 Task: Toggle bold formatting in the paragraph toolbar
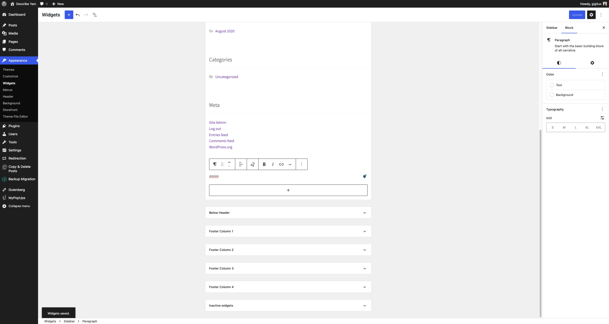pos(264,164)
